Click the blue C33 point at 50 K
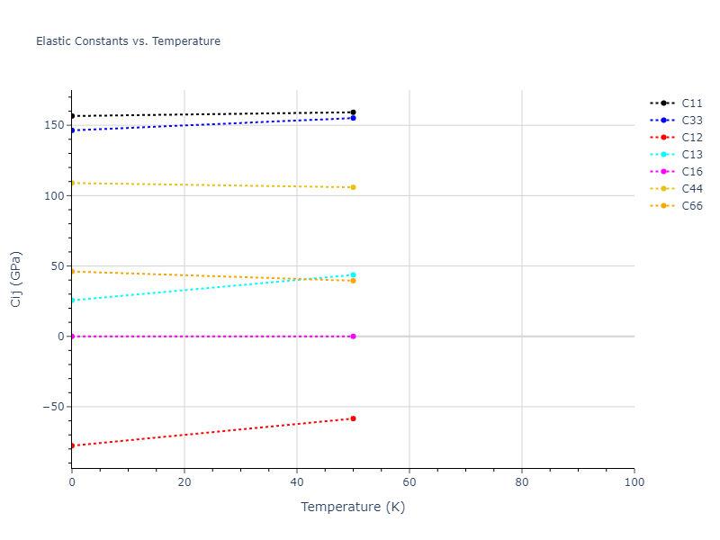 353,118
